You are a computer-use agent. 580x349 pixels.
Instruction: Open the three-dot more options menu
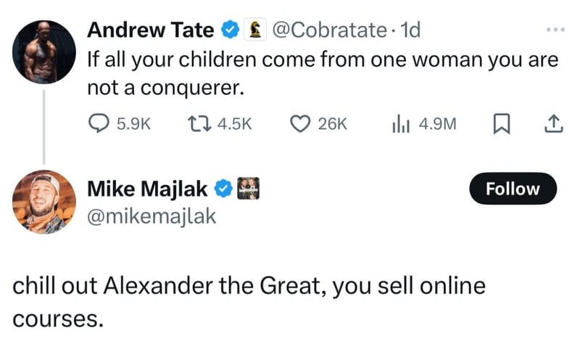tap(554, 30)
